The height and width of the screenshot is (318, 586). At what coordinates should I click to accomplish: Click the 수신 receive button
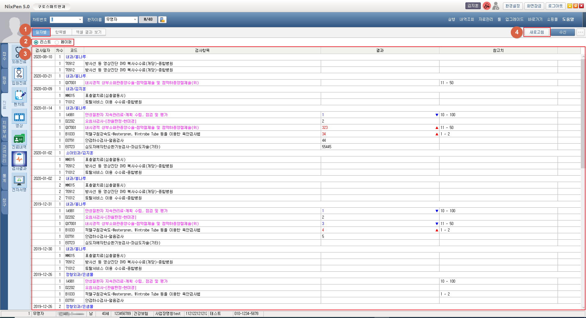point(562,32)
